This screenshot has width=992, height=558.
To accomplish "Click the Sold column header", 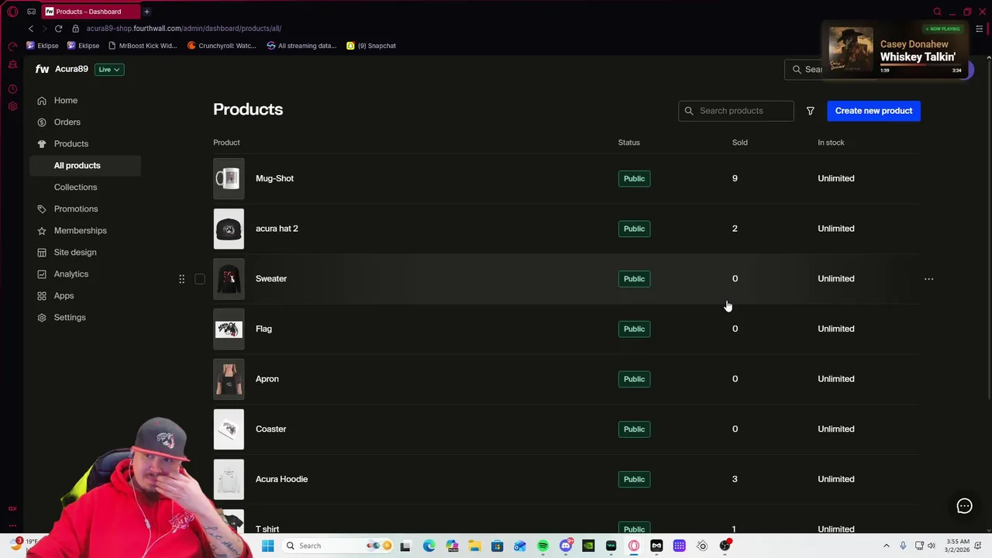I will [x=739, y=143].
